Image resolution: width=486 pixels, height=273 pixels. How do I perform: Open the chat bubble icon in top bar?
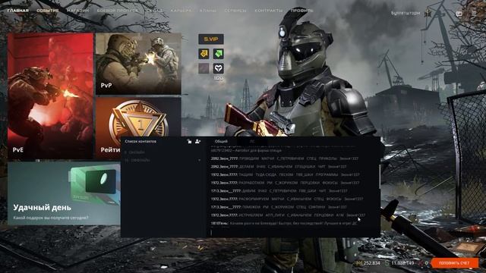point(459,14)
